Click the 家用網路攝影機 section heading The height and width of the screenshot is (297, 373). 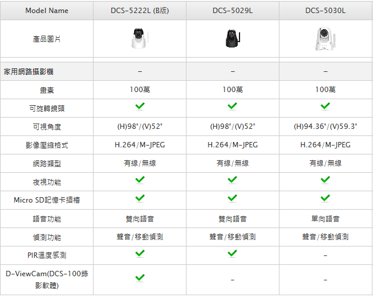[29, 71]
